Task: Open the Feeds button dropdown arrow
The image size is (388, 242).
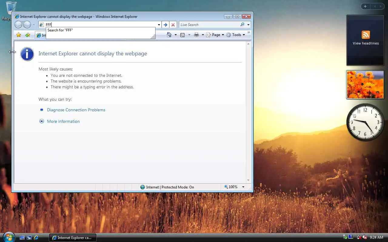Action: pyautogui.click(x=189, y=35)
